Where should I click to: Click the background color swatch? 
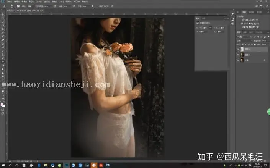(4, 106)
